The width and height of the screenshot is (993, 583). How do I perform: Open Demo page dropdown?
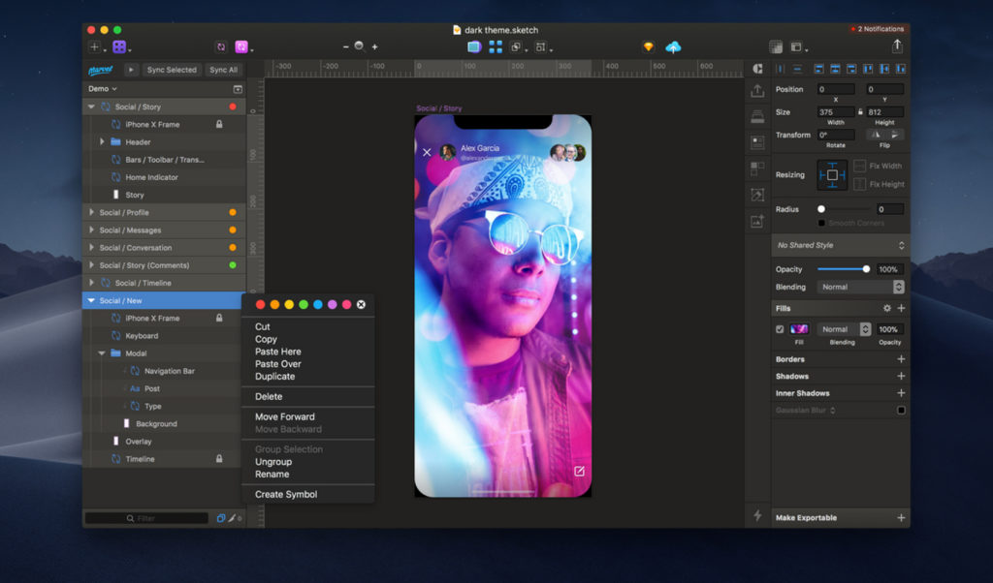point(103,89)
